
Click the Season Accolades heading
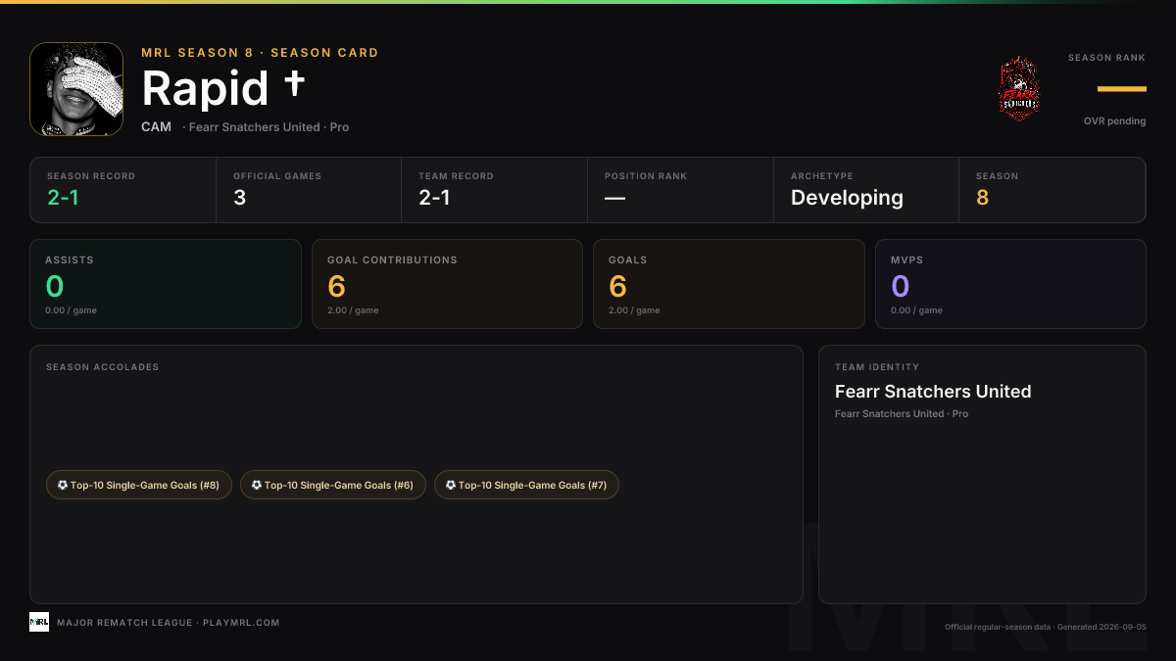pos(102,367)
